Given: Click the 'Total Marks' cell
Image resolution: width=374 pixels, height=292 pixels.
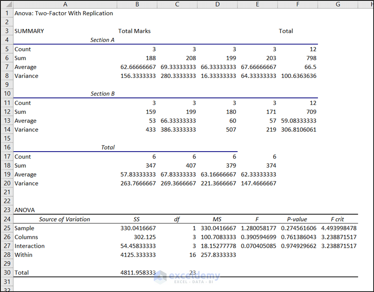Looking at the screenshot, I should (134, 31).
